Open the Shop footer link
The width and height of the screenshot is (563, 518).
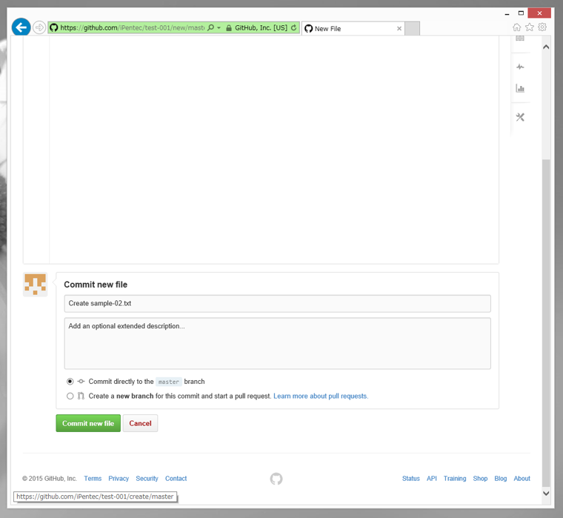[480, 479]
